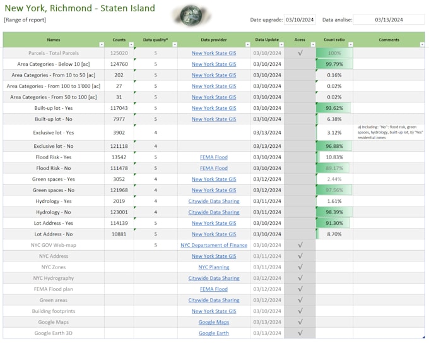Select the 96.88% data bar for Exclusive lot - No

pos(334,146)
